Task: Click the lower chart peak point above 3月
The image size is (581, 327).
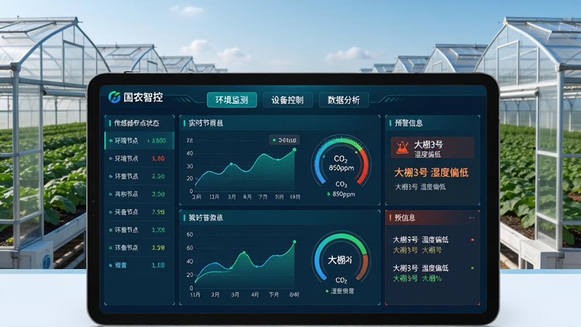Action: [244, 253]
